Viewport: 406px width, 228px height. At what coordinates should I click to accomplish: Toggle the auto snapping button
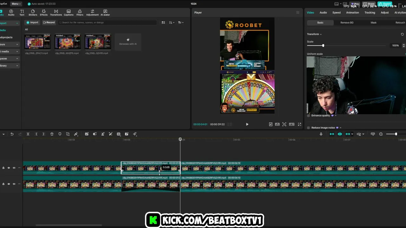340,134
